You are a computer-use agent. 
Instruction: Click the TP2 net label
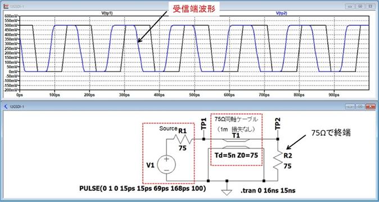[x=278, y=124]
